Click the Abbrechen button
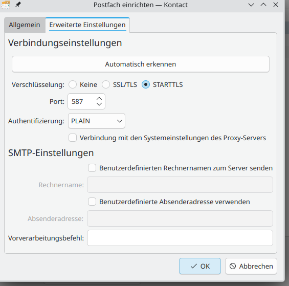This screenshot has width=289, height=286. 251,266
